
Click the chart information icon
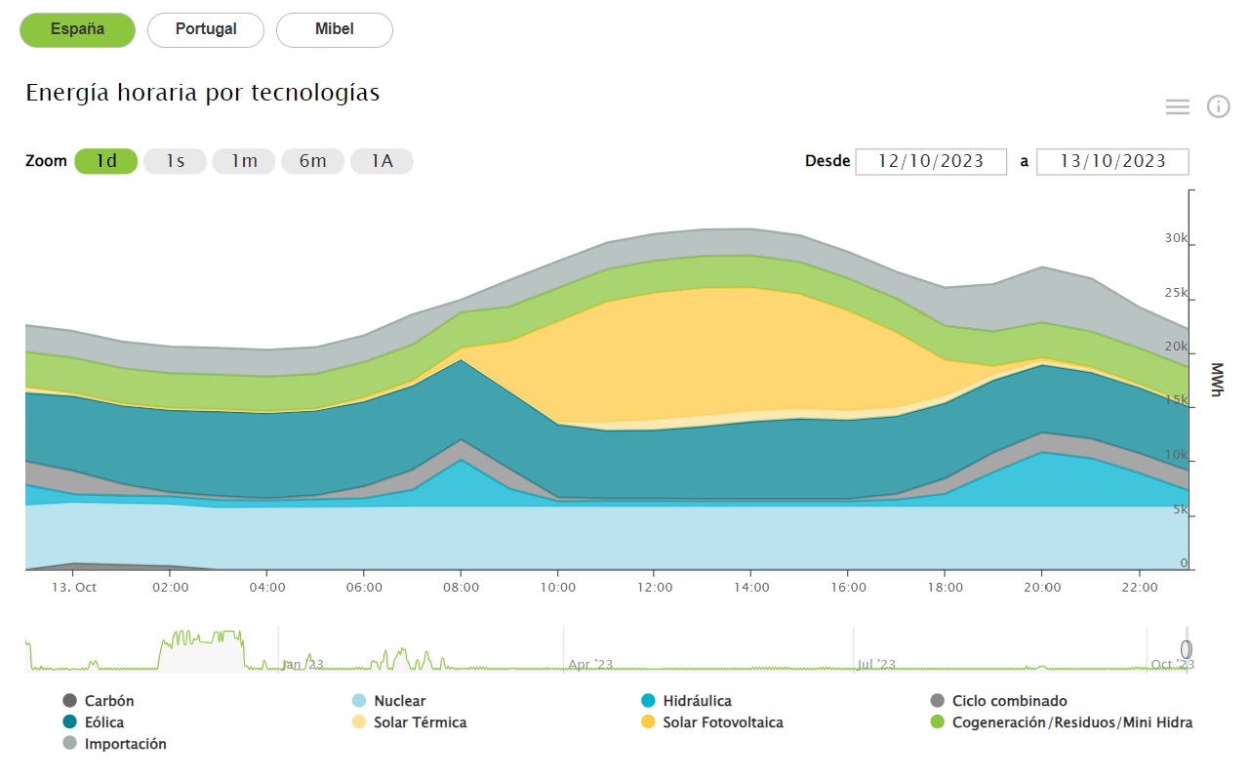click(1218, 107)
